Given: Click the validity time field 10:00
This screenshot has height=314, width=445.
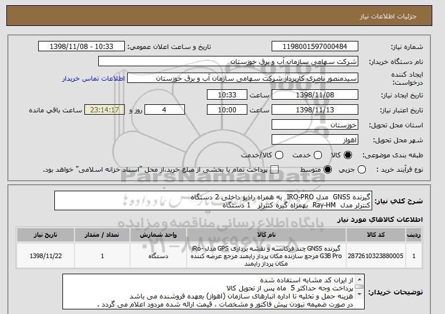Looking at the screenshot, I should click(227, 110).
